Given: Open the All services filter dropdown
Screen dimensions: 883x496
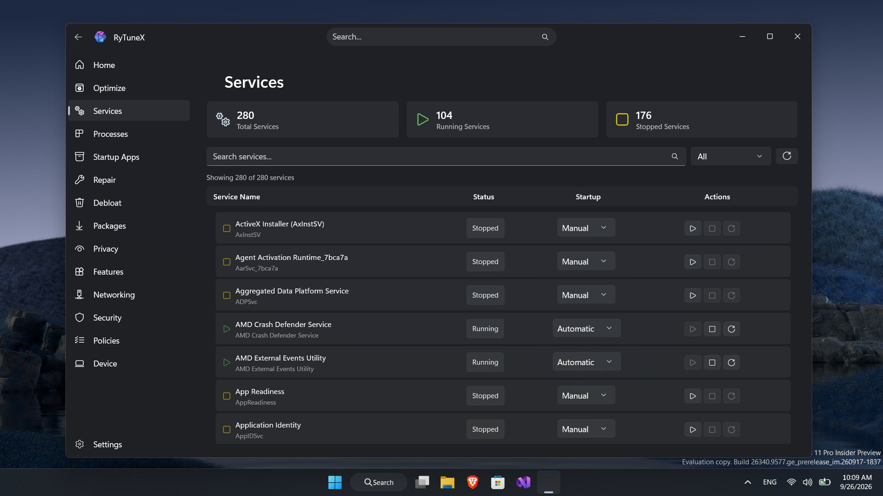Looking at the screenshot, I should tap(731, 157).
